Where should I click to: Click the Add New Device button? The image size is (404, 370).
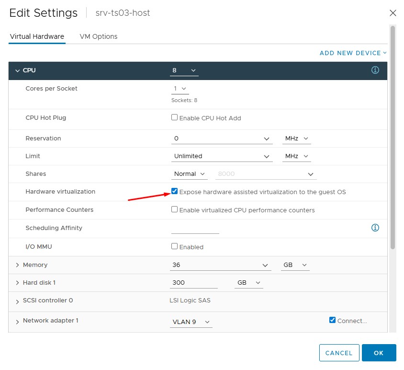point(353,53)
